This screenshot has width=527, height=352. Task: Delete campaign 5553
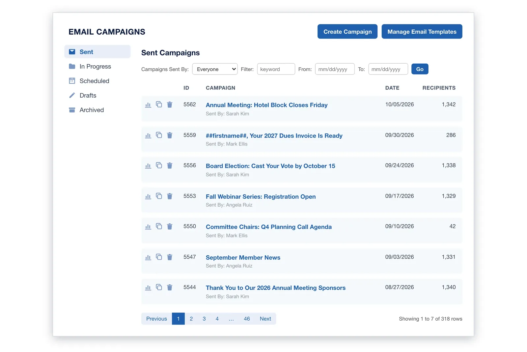(170, 196)
